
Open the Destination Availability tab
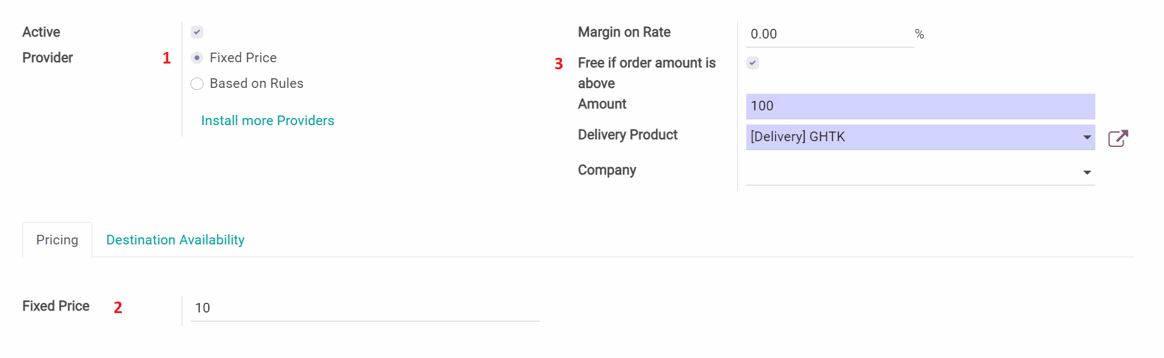click(x=175, y=240)
